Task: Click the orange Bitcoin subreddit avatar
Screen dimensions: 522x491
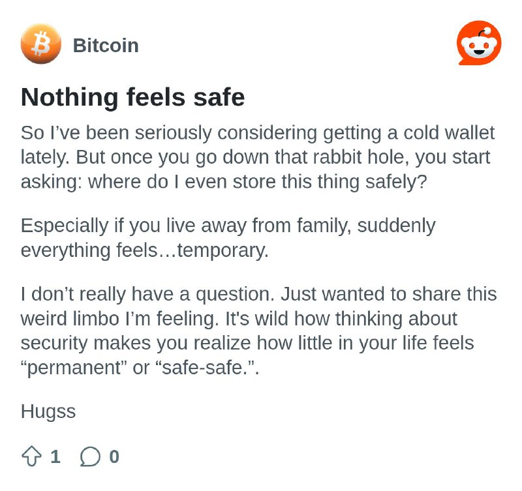Action: (x=41, y=44)
